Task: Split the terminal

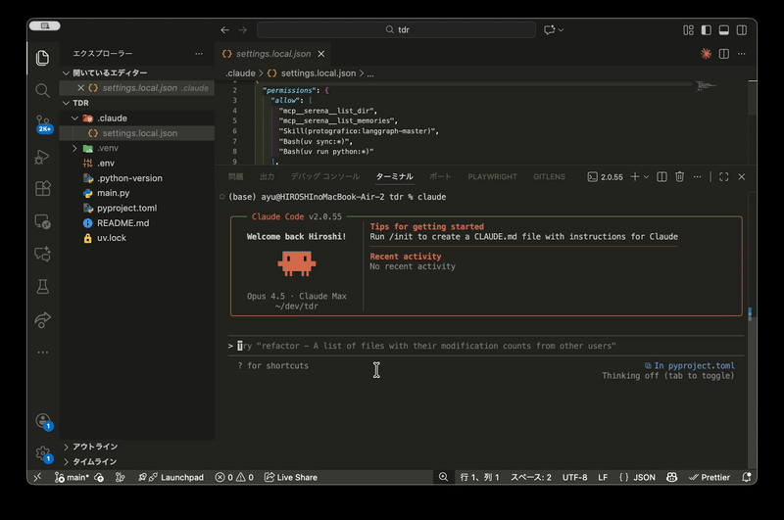Action: [661, 177]
